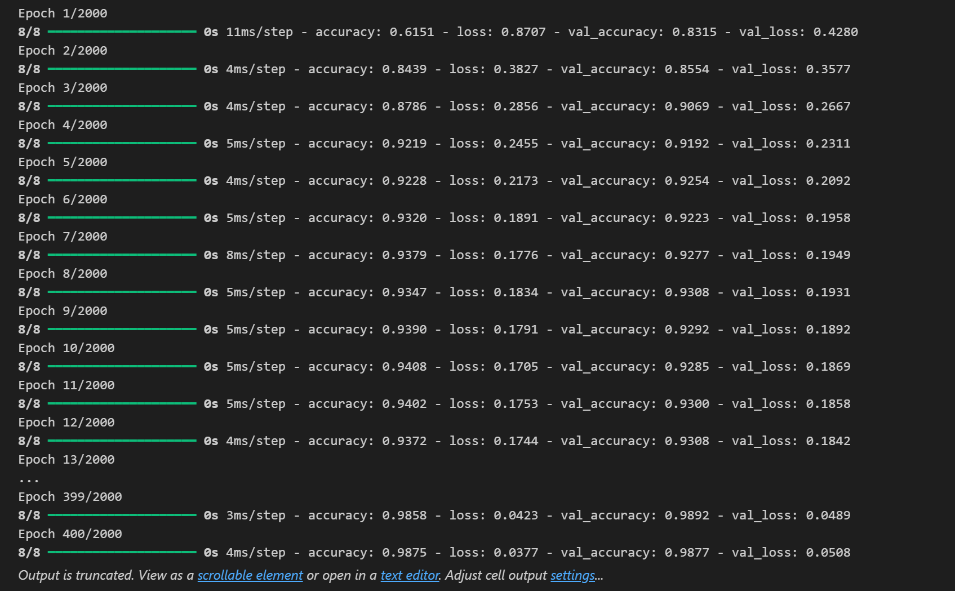The height and width of the screenshot is (591, 955).
Task: Click the val_loss value 0.1869
Action: tap(828, 367)
